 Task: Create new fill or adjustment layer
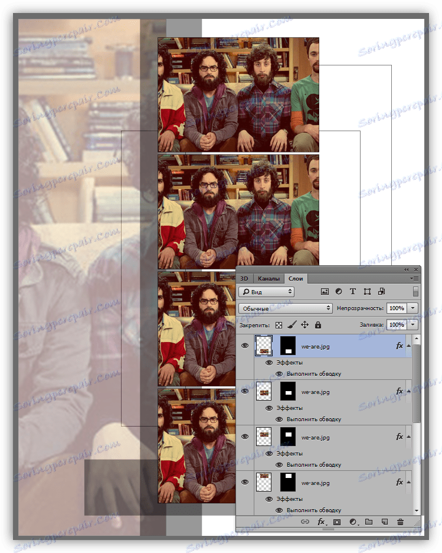click(x=353, y=522)
